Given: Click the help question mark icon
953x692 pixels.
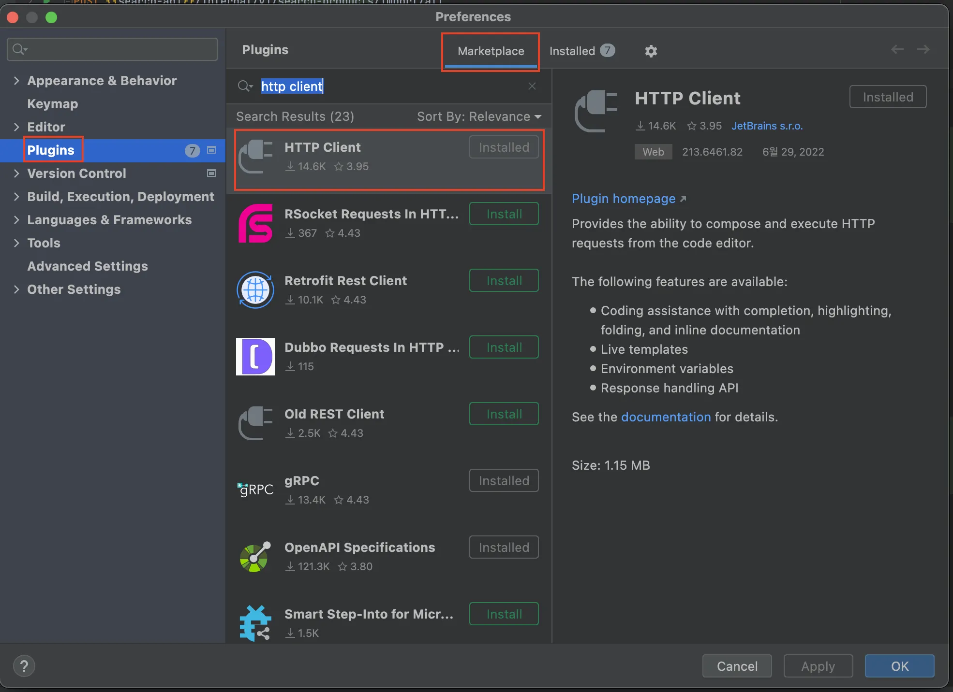Looking at the screenshot, I should pos(24,665).
